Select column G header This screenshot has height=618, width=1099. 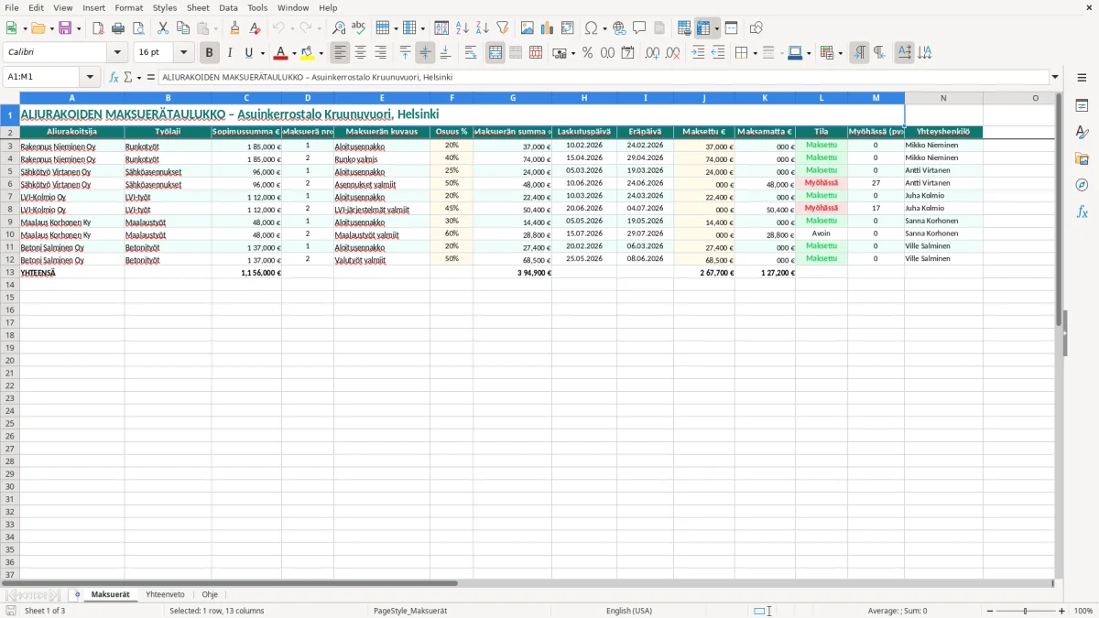(512, 98)
